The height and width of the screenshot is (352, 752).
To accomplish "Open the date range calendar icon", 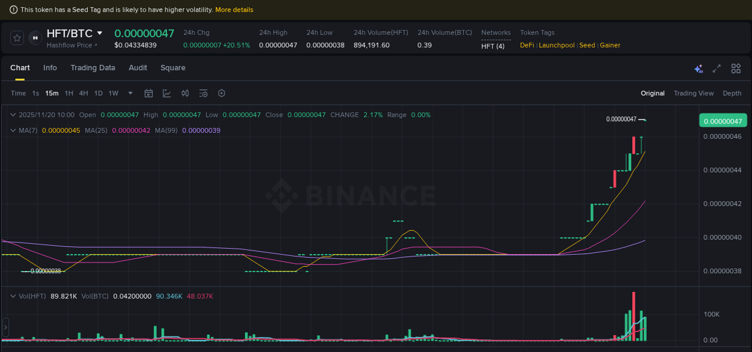I will point(149,93).
